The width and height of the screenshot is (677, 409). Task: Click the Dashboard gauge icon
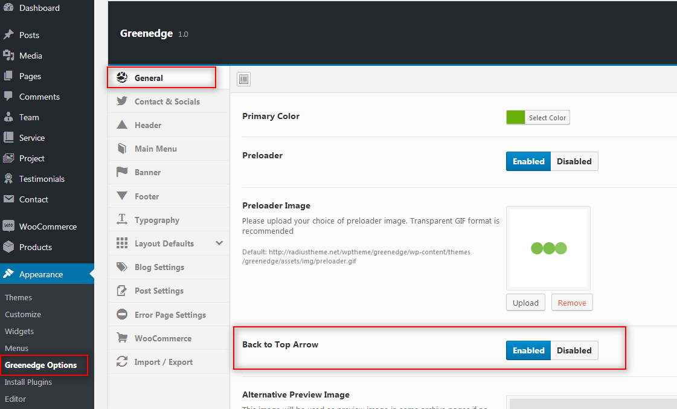[x=8, y=7]
